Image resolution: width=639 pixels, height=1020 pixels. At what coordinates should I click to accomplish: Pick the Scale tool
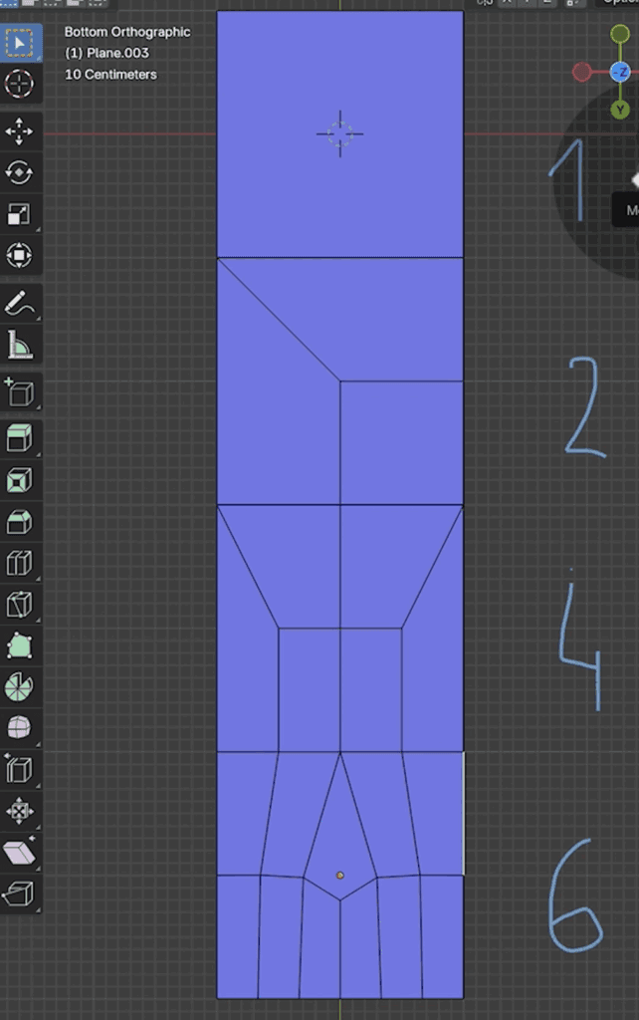(x=20, y=214)
